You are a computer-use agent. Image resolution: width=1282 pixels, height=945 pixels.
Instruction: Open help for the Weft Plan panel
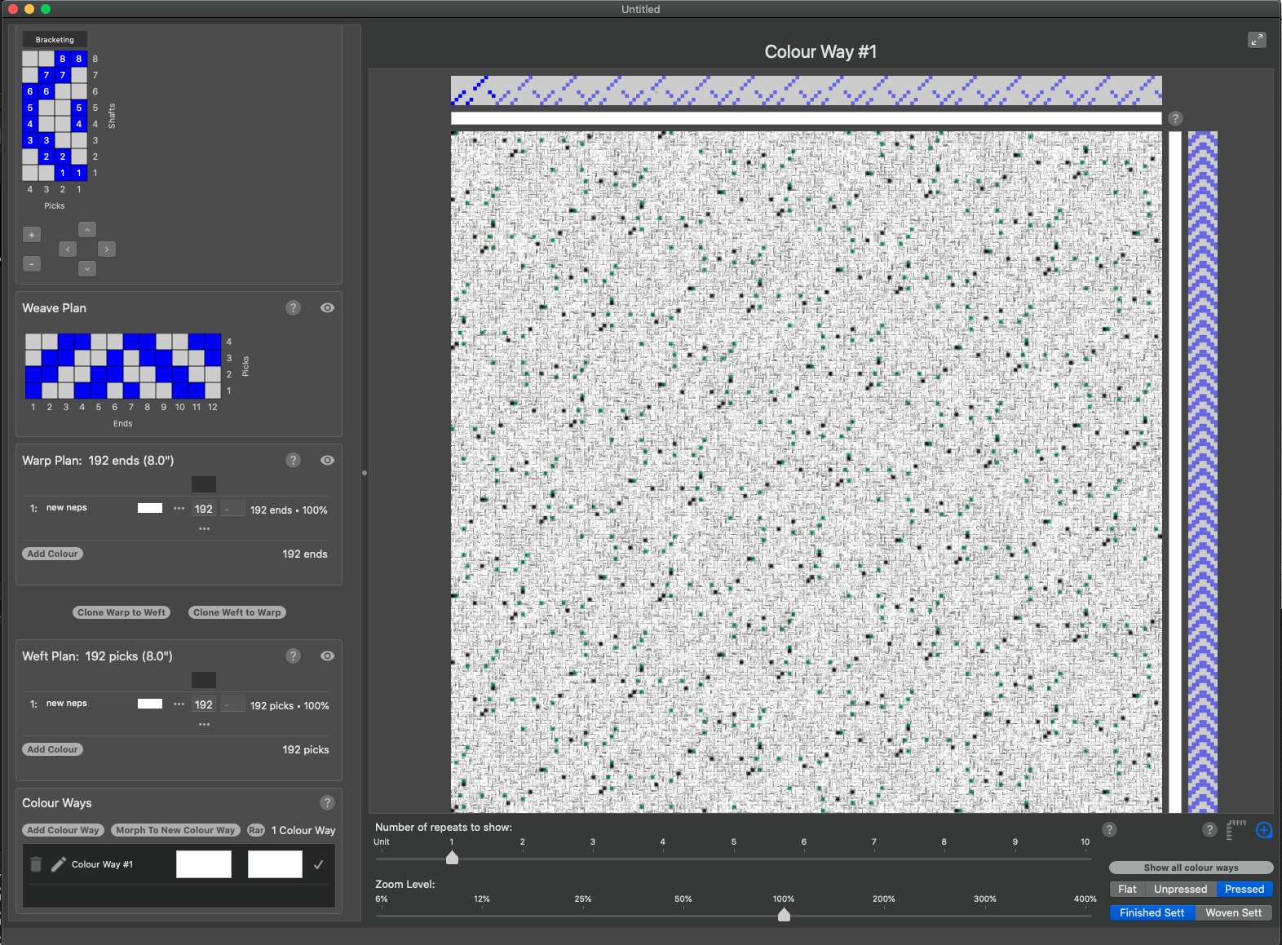[294, 656]
